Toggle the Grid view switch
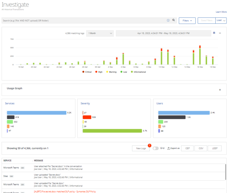Viewport: 228px width, 193px height. point(155,148)
